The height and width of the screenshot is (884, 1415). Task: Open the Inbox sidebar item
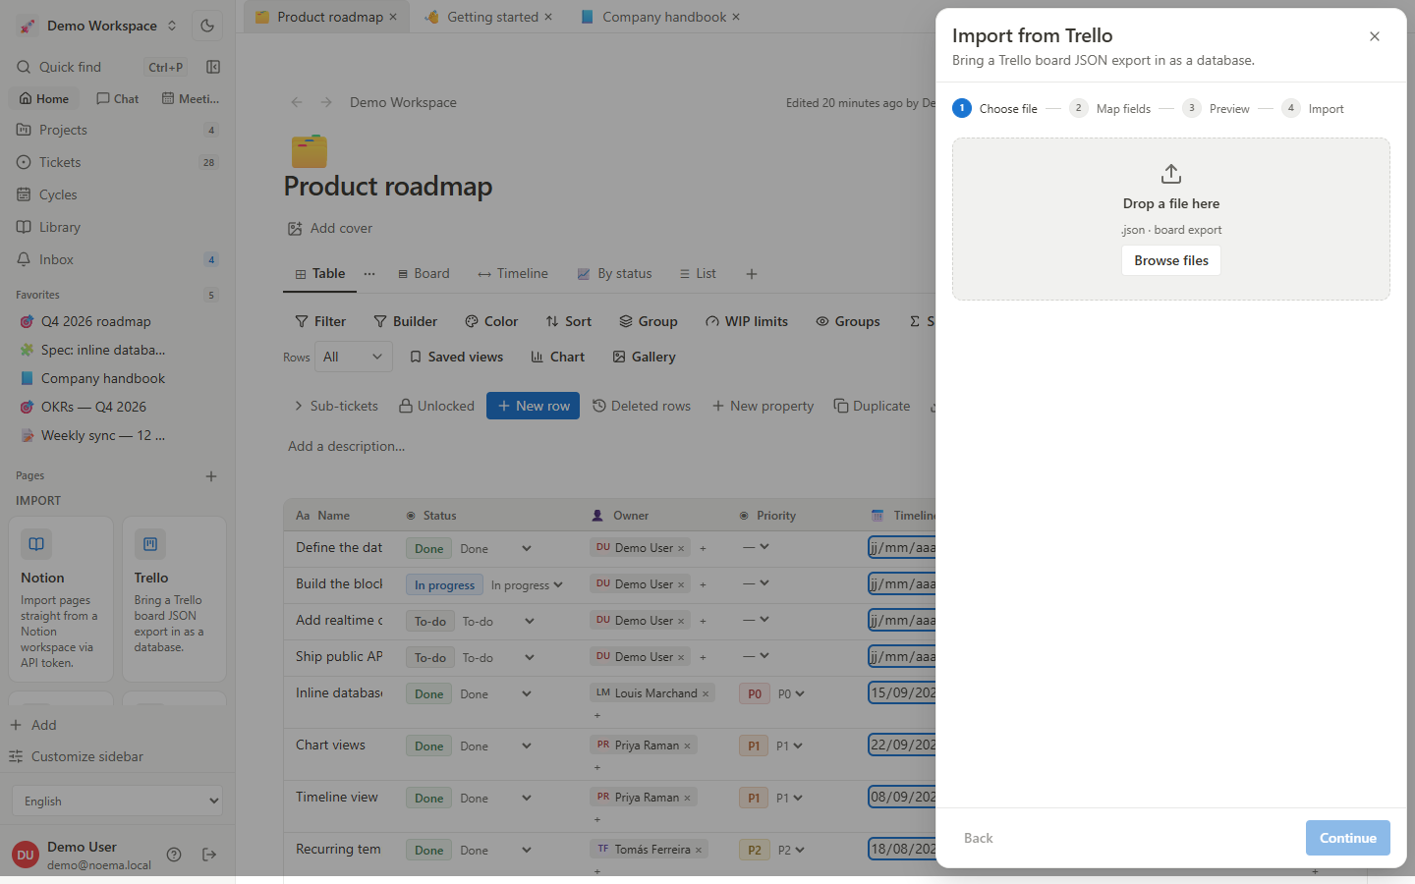[118, 259]
